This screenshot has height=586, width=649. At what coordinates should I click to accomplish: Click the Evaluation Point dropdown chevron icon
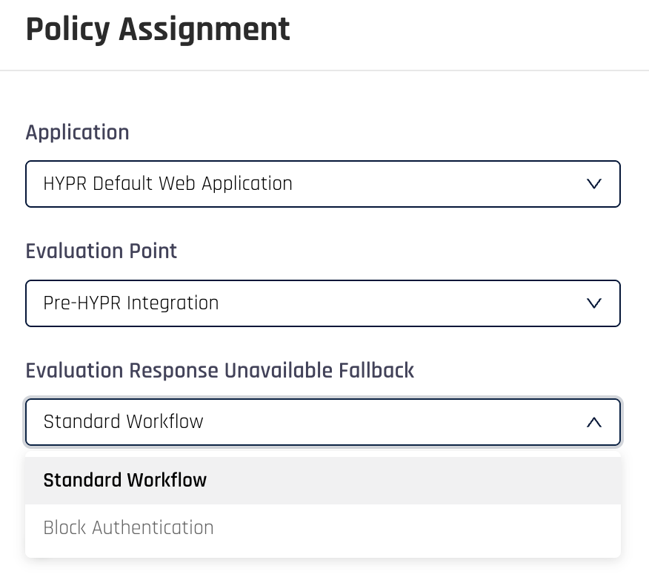click(x=593, y=303)
